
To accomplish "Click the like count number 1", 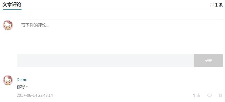I will click(194, 96).
